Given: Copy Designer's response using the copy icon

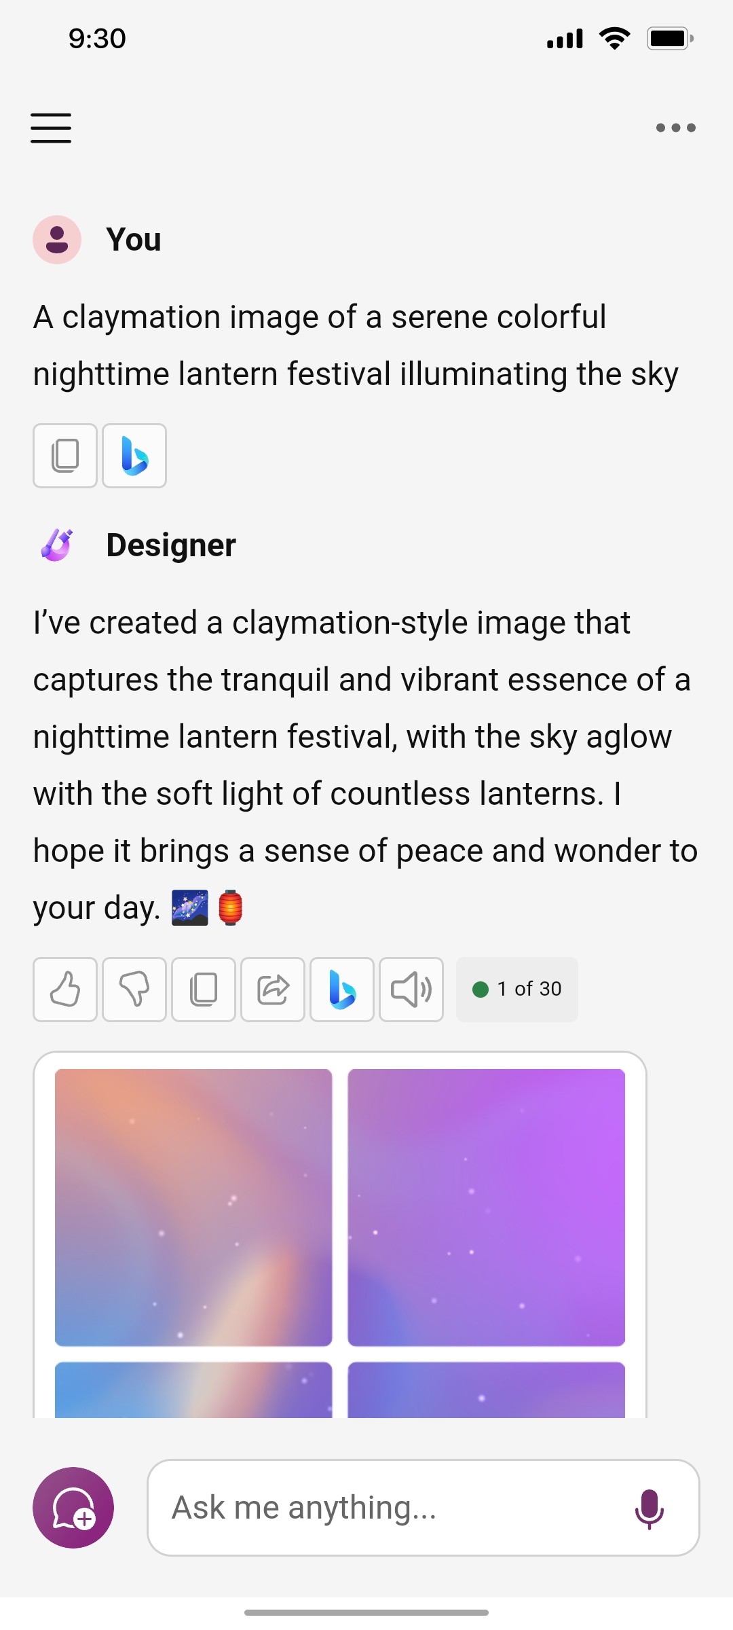Looking at the screenshot, I should pyautogui.click(x=203, y=990).
